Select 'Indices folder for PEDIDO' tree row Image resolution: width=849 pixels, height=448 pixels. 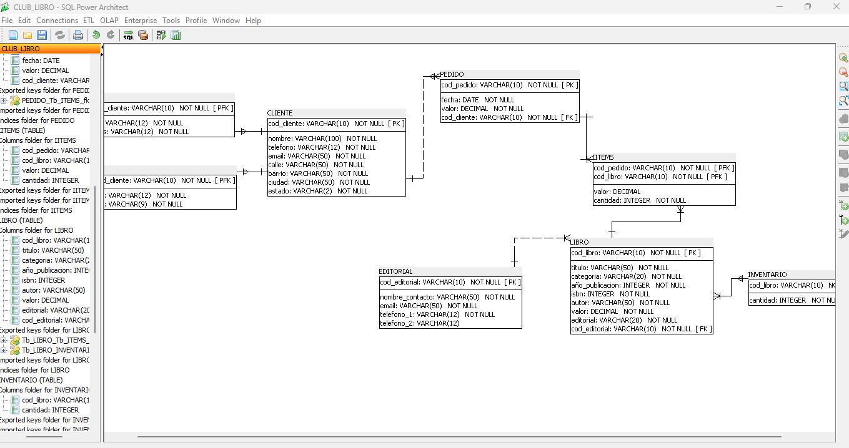(37, 120)
